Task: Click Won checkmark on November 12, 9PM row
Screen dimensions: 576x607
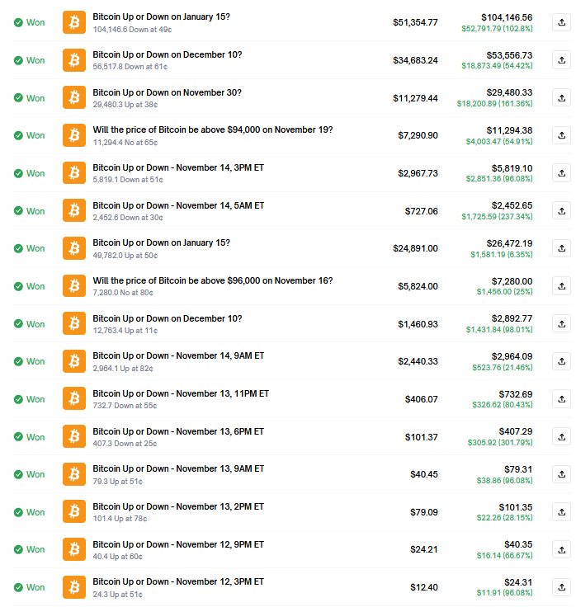Action: click(x=18, y=549)
